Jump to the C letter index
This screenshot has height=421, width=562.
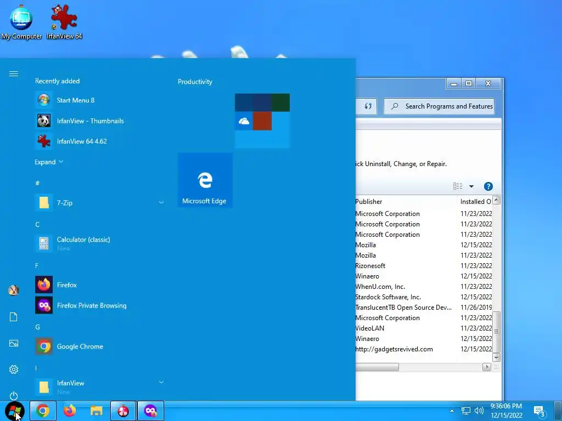click(37, 224)
